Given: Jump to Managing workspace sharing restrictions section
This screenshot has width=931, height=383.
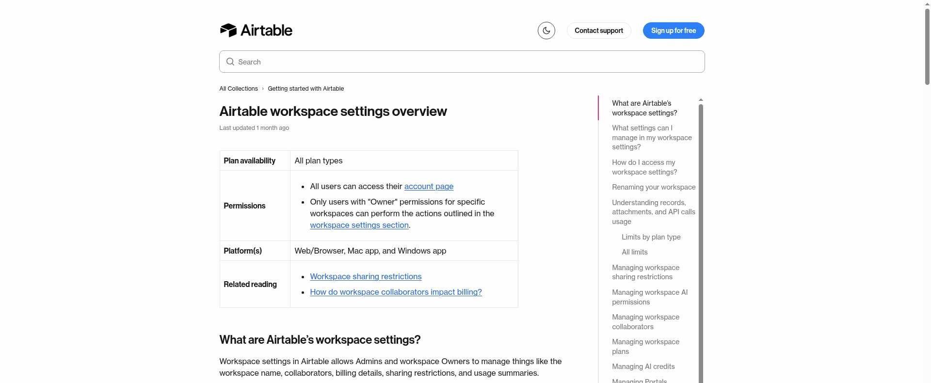Looking at the screenshot, I should tap(645, 272).
